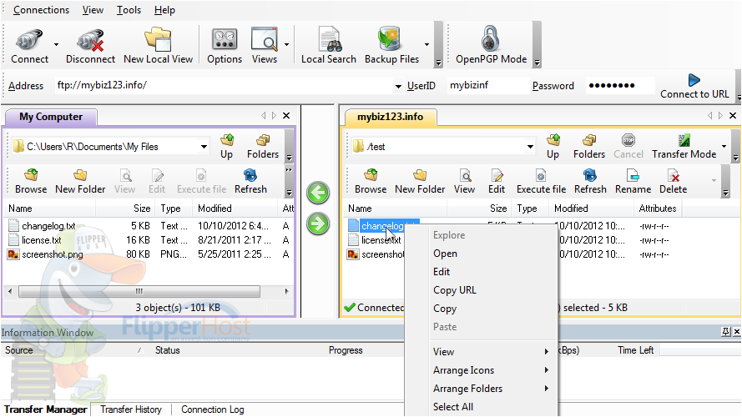Expand Arrange Folders submenu
This screenshot has height=417, width=742.
tap(547, 388)
